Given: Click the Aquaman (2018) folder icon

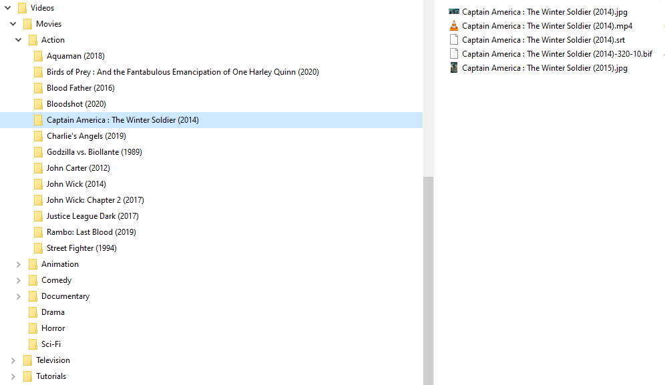Looking at the screenshot, I should pyautogui.click(x=38, y=56).
